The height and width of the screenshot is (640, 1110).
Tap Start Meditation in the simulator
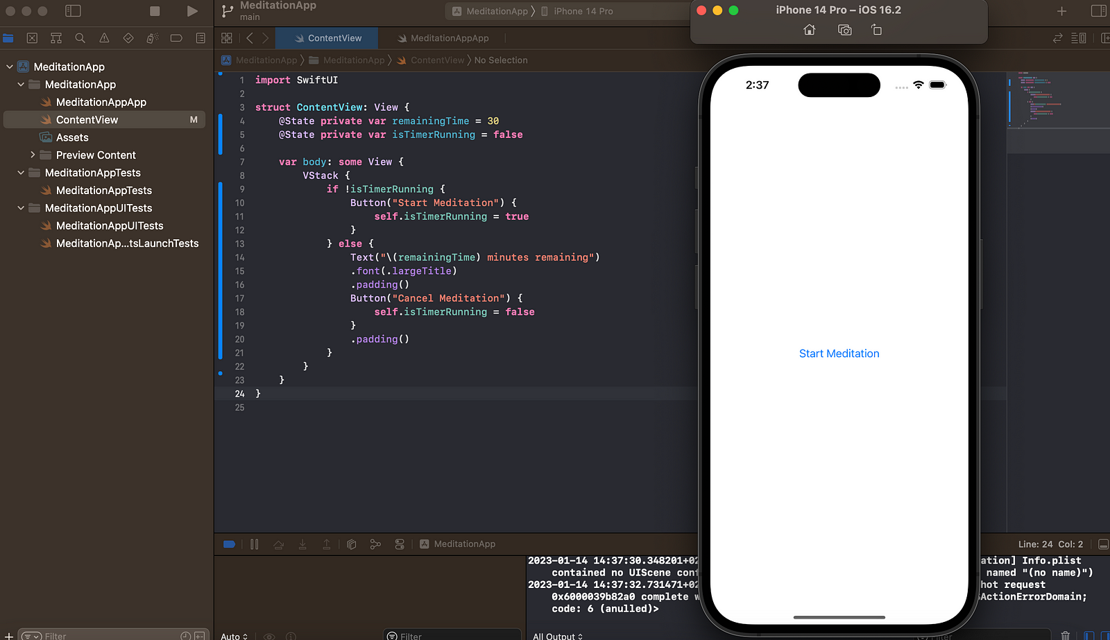coord(839,354)
